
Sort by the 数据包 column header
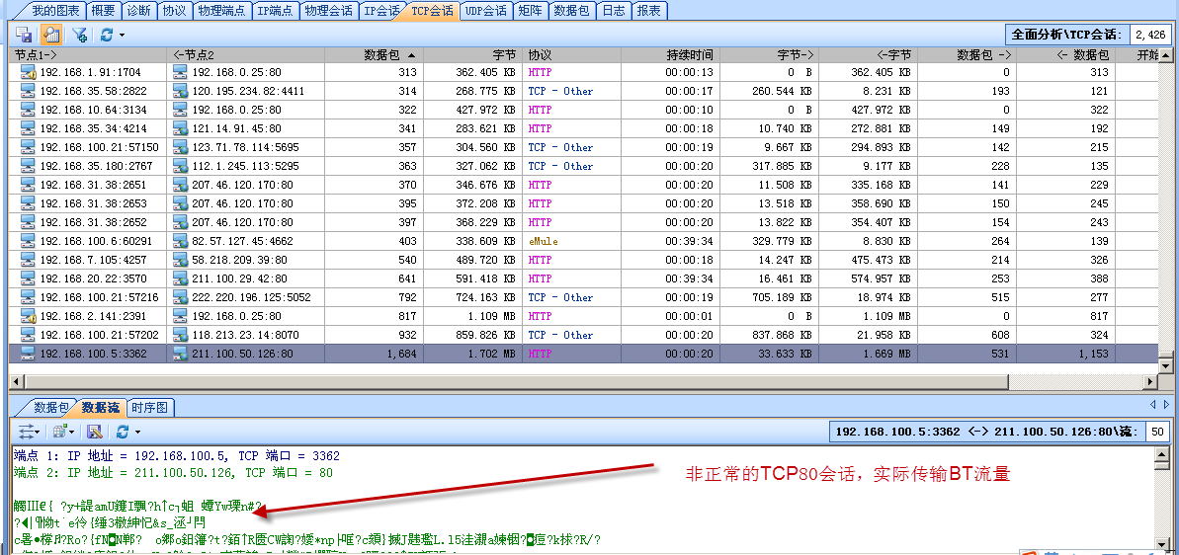385,55
